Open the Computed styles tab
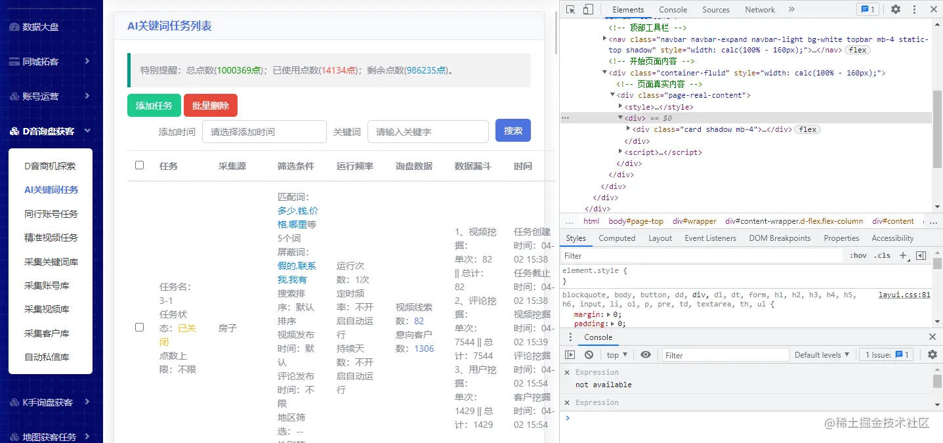 point(617,238)
